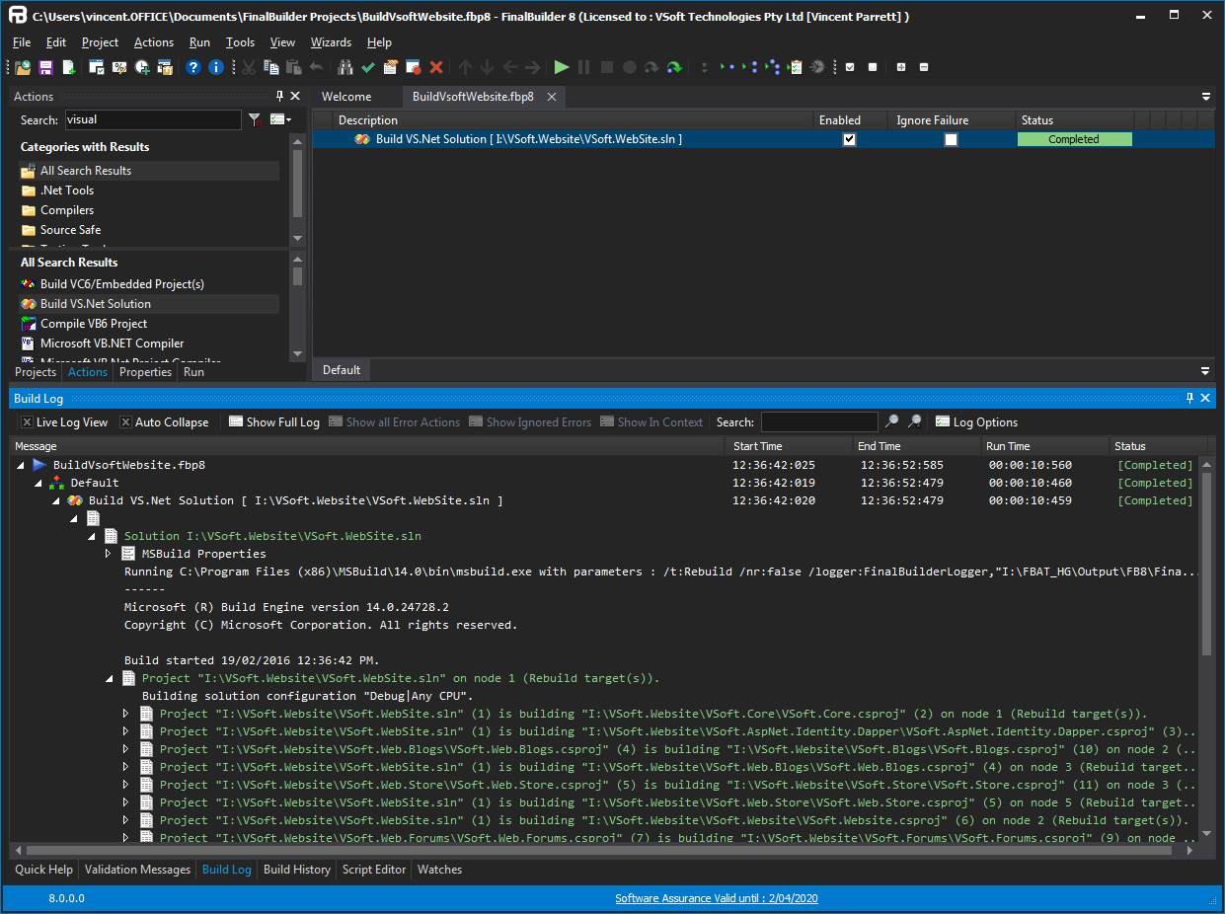Expand the MSBuild Properties node

(109, 554)
